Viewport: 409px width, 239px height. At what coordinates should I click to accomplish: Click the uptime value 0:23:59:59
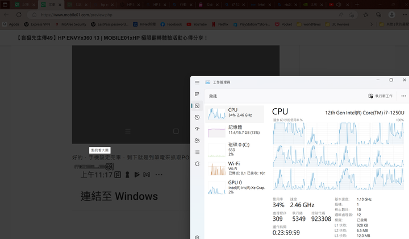(286, 233)
